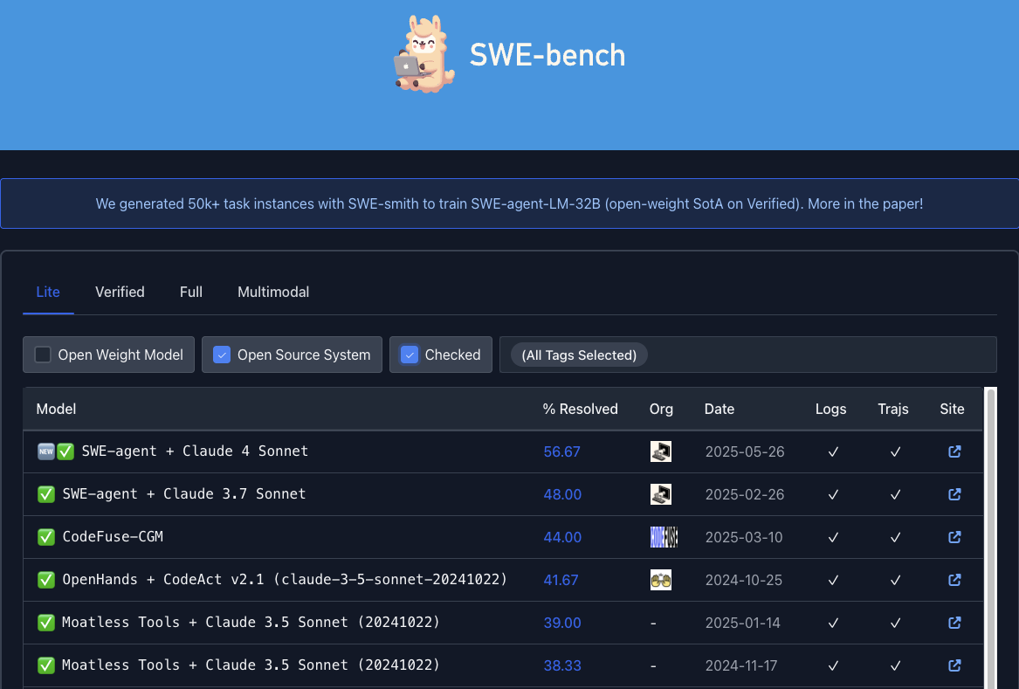Click green check badge on Moatless 38.33 row
Viewport: 1019px width, 689px height.
tap(46, 665)
